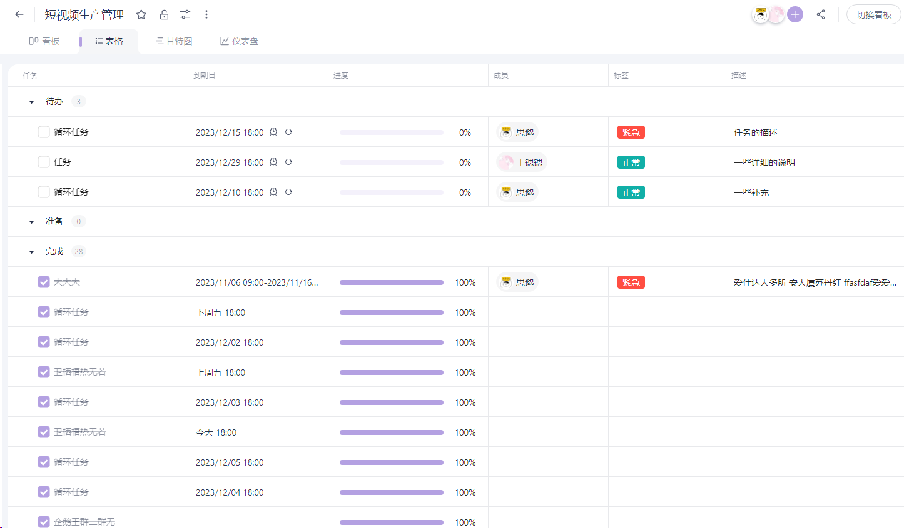Star the 短视频生产管理 board

[x=141, y=14]
